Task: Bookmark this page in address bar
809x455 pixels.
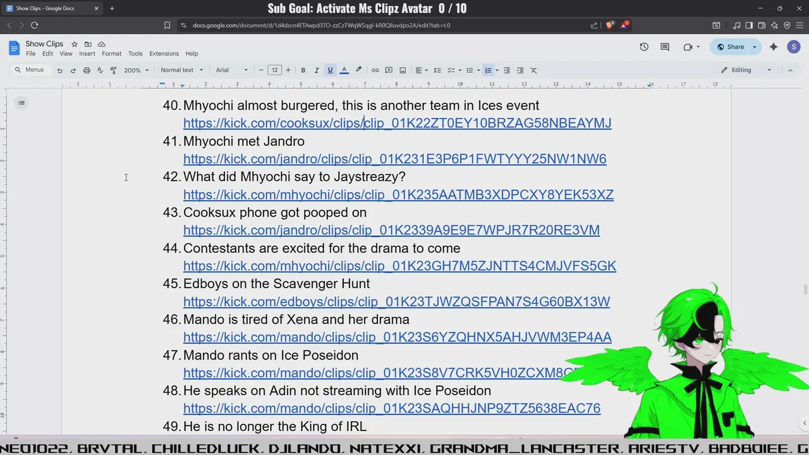Action: pos(167,25)
